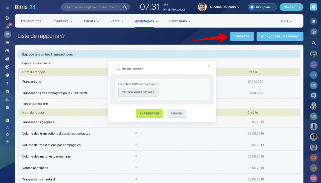Open the CRM funnel icon in sidebar

7,34
